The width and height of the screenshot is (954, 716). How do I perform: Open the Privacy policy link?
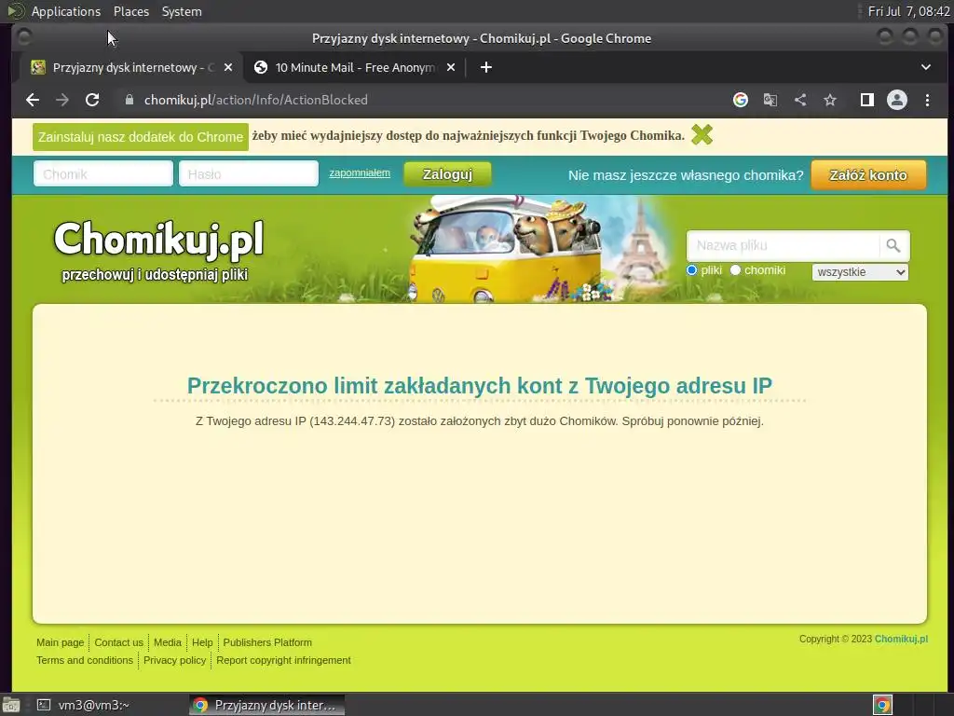coord(174,660)
